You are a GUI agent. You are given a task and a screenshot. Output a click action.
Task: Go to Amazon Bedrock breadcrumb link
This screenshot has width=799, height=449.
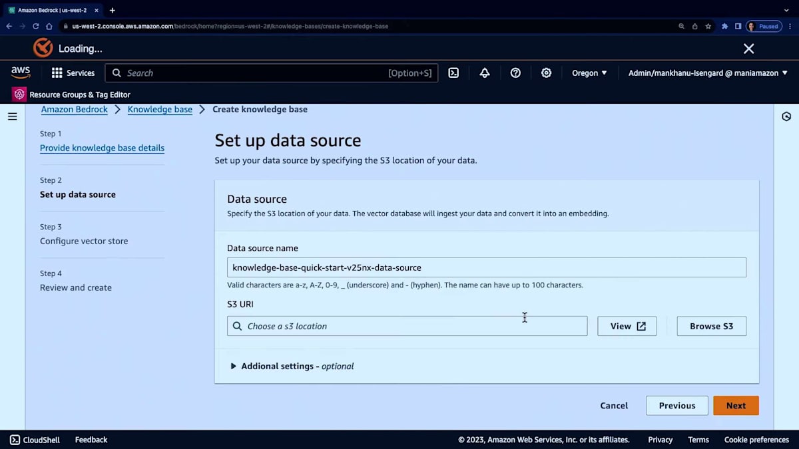click(x=74, y=109)
